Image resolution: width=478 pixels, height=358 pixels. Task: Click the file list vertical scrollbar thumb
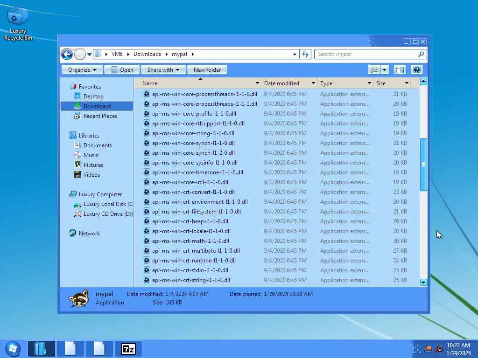[423, 165]
